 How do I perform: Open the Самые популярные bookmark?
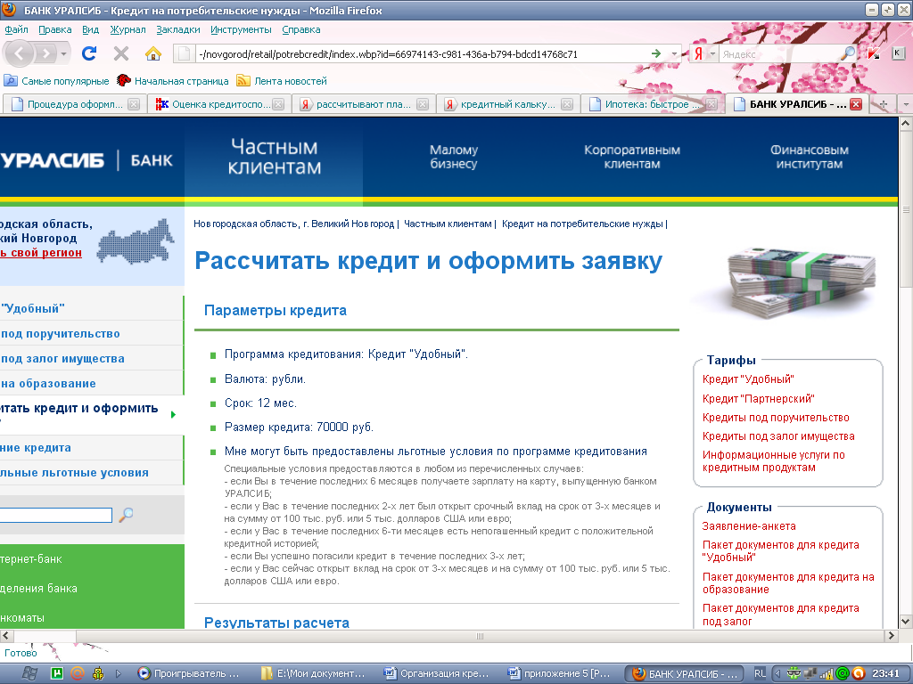point(56,81)
